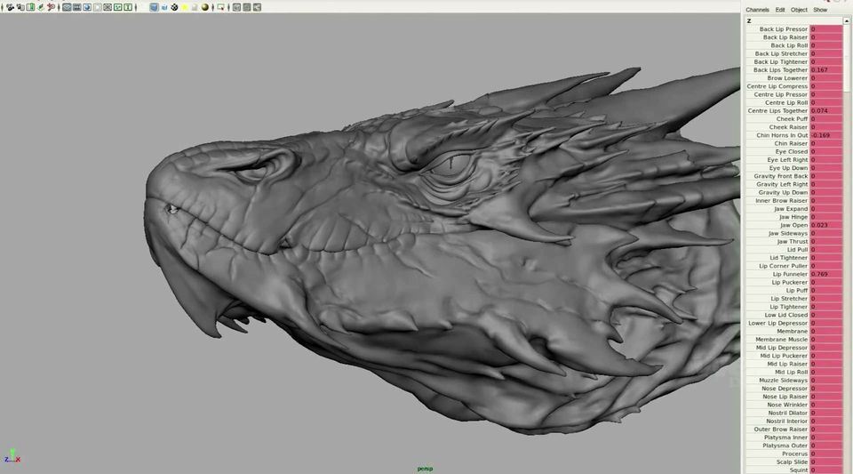Select the Jaw Open channel label
The width and height of the screenshot is (853, 474).
pos(793,225)
